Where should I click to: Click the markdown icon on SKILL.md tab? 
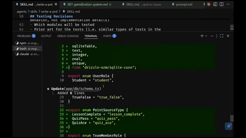[x=17, y=4]
